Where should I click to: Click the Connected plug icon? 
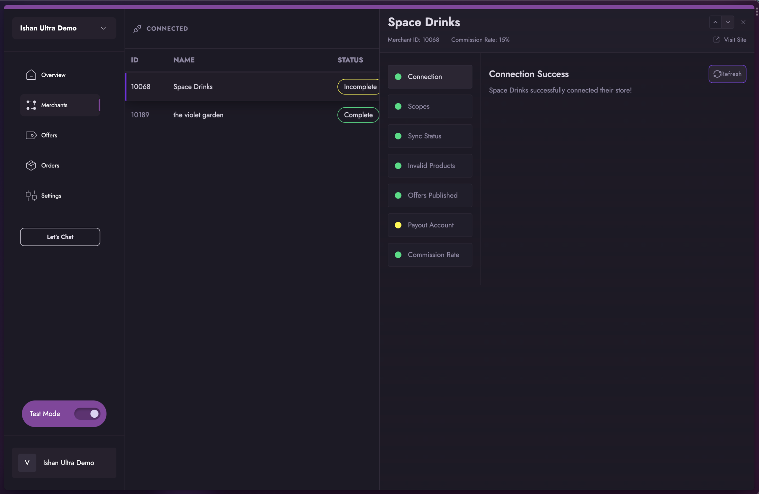tap(137, 29)
